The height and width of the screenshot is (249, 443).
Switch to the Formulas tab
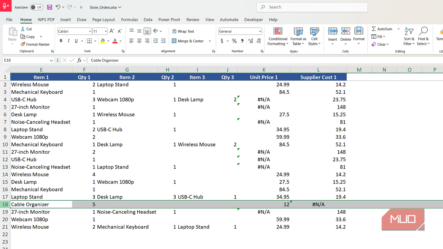click(129, 19)
